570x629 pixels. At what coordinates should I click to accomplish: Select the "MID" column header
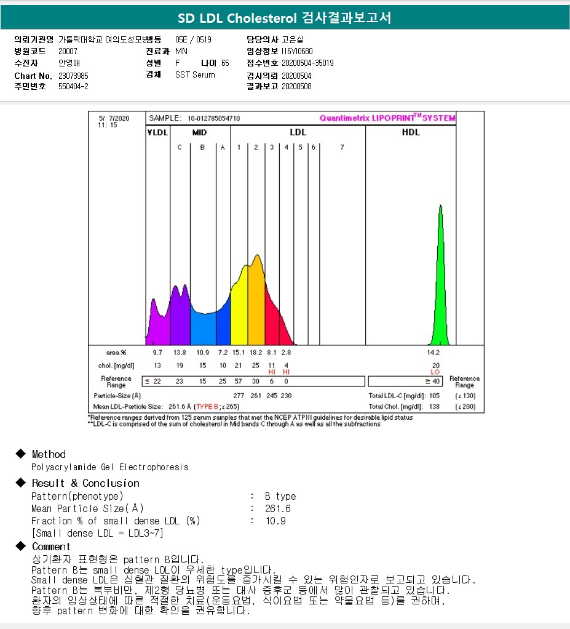[199, 132]
